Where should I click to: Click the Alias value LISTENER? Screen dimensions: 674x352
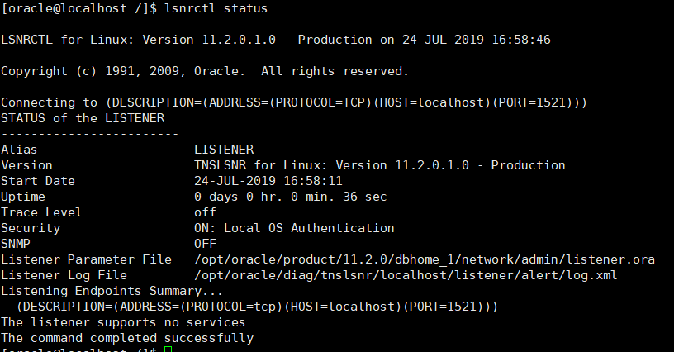coord(224,150)
